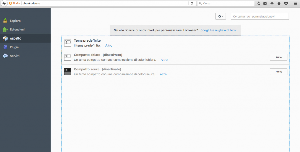Click 'Sei alla ricerca di nuovi modi' text

156,30
